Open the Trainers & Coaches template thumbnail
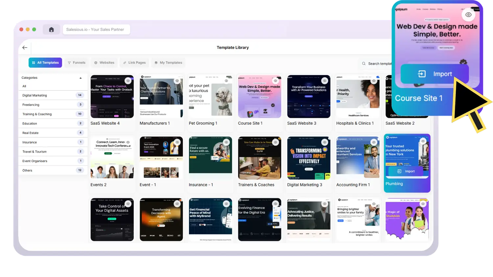The height and width of the screenshot is (277, 493). (x=259, y=158)
